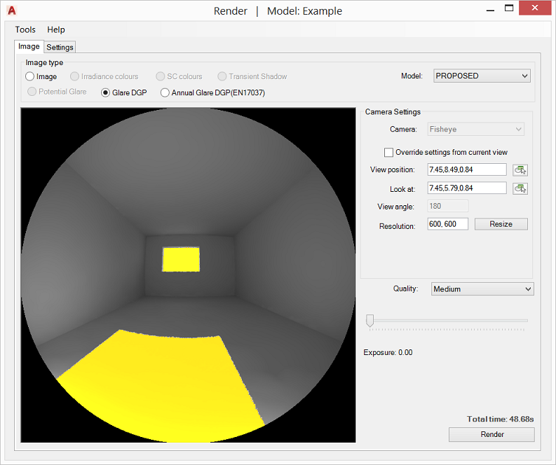Click the rendered fisheye glare image

[x=188, y=275]
